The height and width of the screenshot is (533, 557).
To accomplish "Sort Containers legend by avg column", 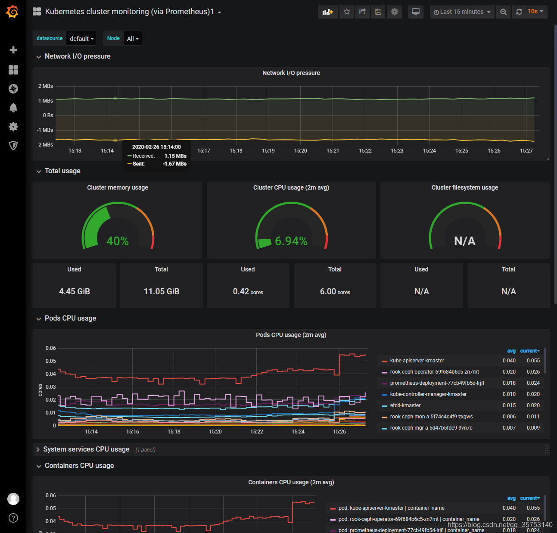I will [x=511, y=498].
